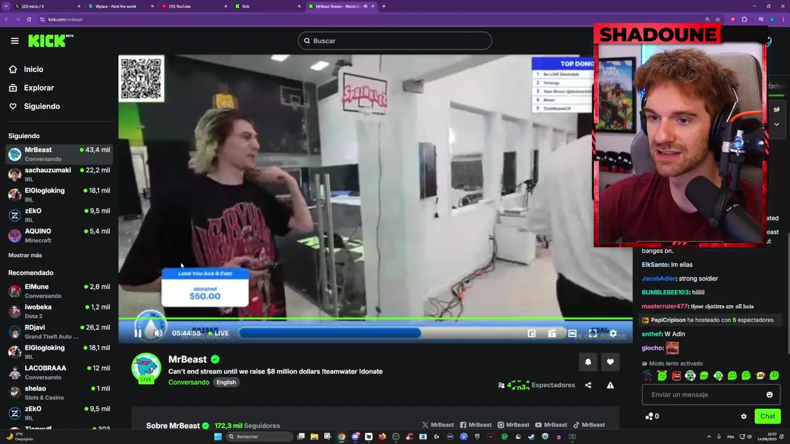790x444 pixels.
Task: Open MrBeast TikTok link
Action: 589,425
